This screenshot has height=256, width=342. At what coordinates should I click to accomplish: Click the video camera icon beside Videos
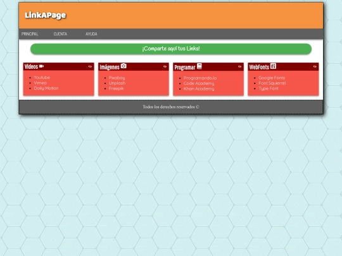click(x=41, y=66)
